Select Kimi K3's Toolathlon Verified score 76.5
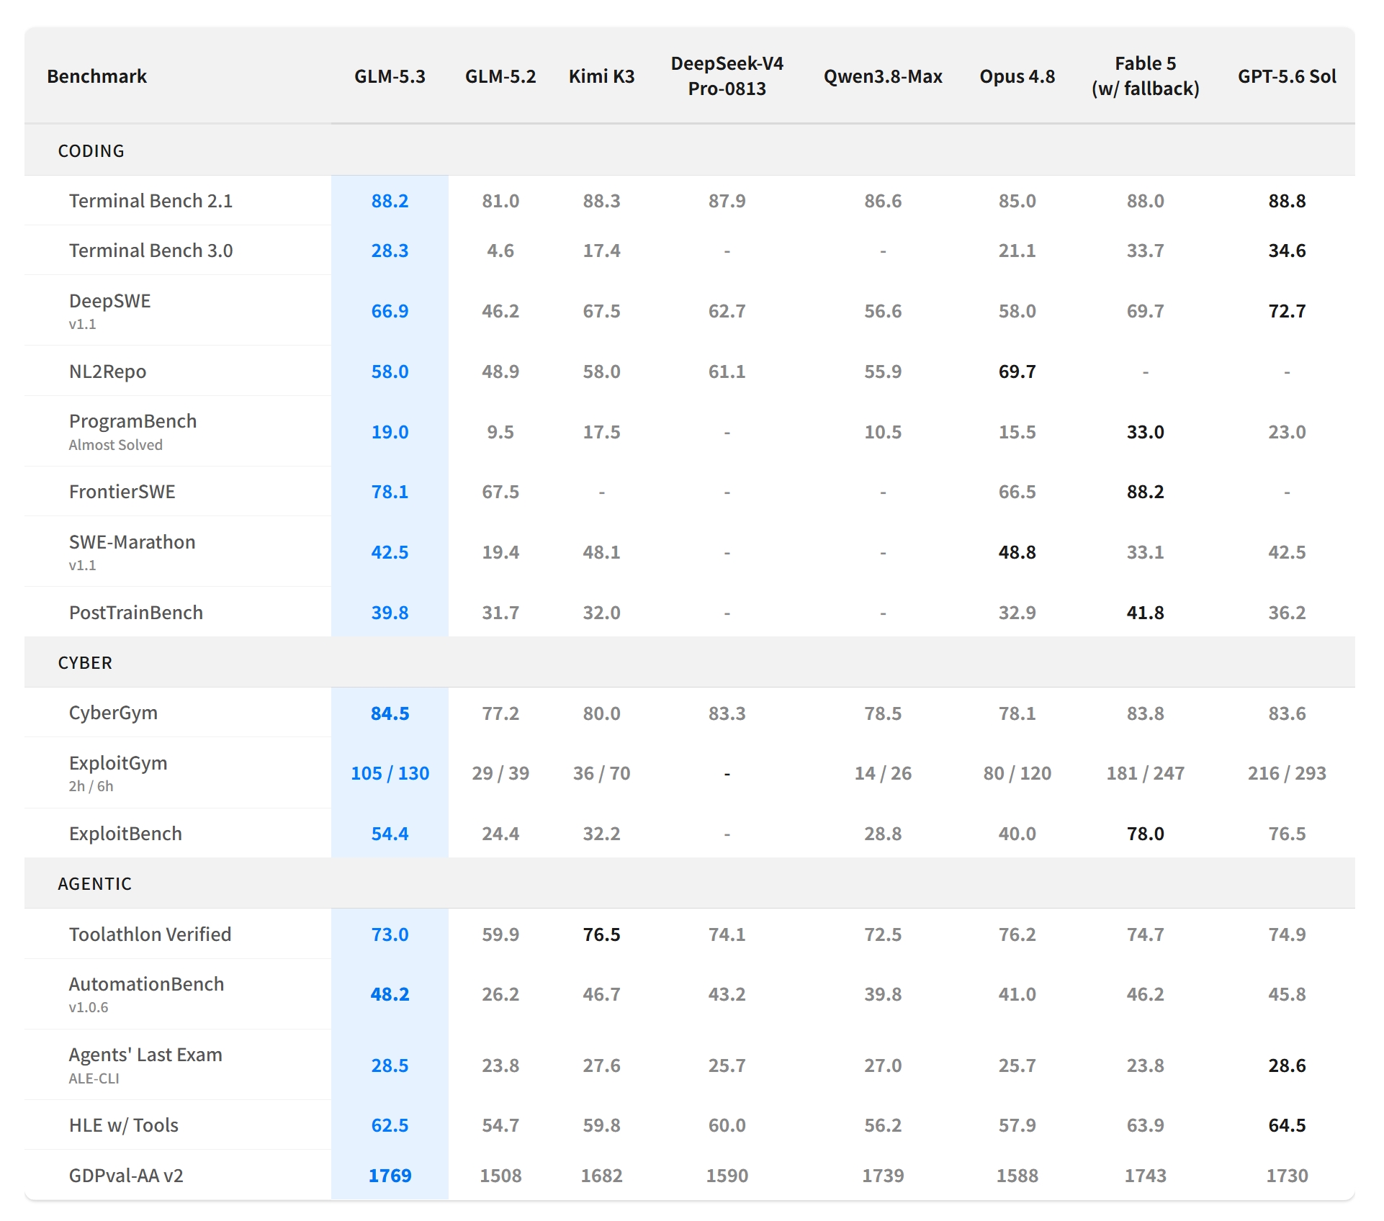This screenshot has height=1221, width=1384. coord(601,934)
